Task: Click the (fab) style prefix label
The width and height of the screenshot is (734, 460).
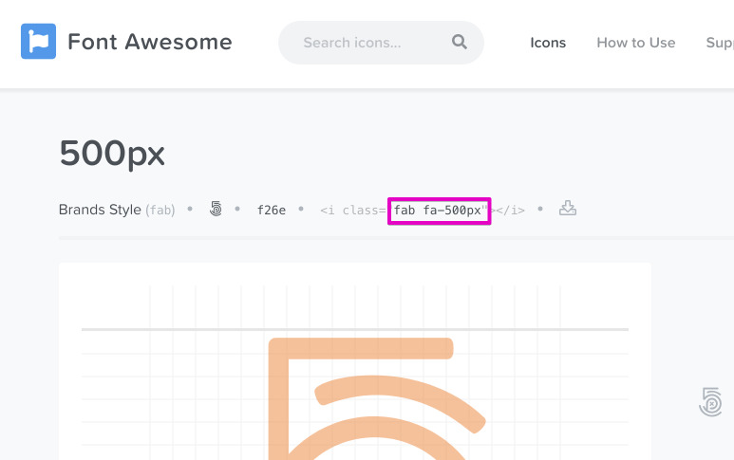Action: tap(160, 211)
